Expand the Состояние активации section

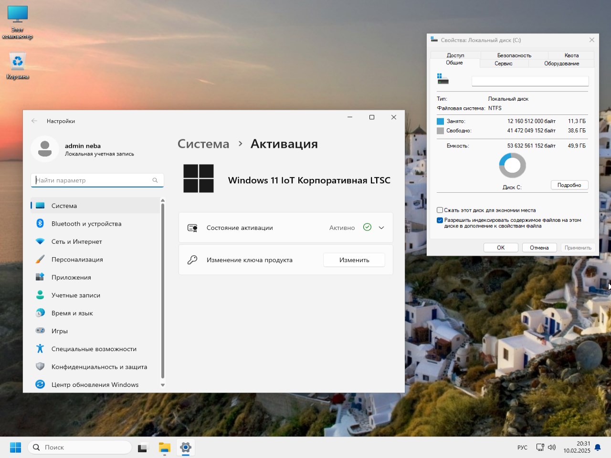point(381,228)
